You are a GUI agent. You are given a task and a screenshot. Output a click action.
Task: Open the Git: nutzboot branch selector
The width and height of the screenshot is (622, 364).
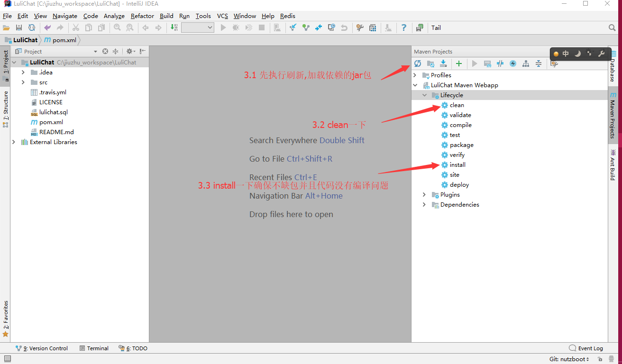pyautogui.click(x=569, y=359)
